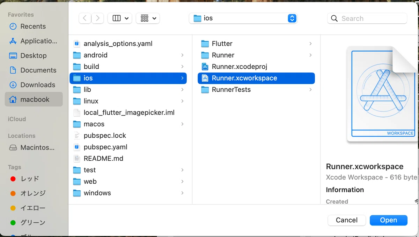Image resolution: width=419 pixels, height=237 pixels.
Task: Select the orange オレンジ tag
Action: [34, 193]
